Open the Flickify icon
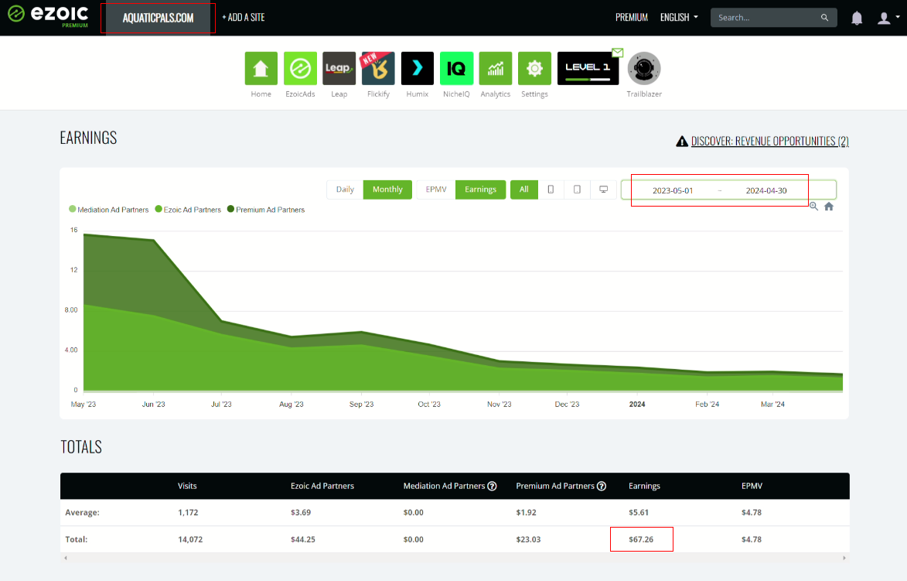This screenshot has height=581, width=907. (378, 68)
